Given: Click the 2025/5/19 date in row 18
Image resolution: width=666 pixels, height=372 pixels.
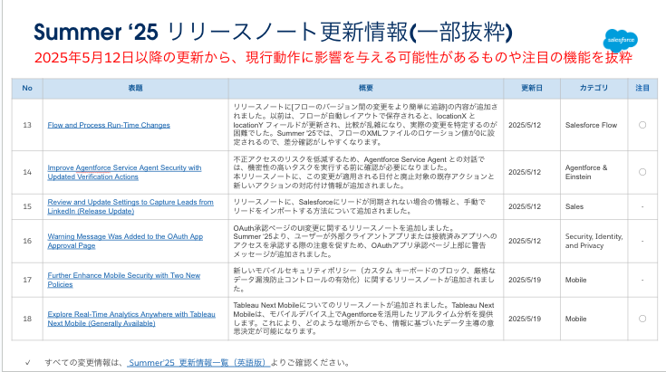Looking at the screenshot, I should click(525, 319).
